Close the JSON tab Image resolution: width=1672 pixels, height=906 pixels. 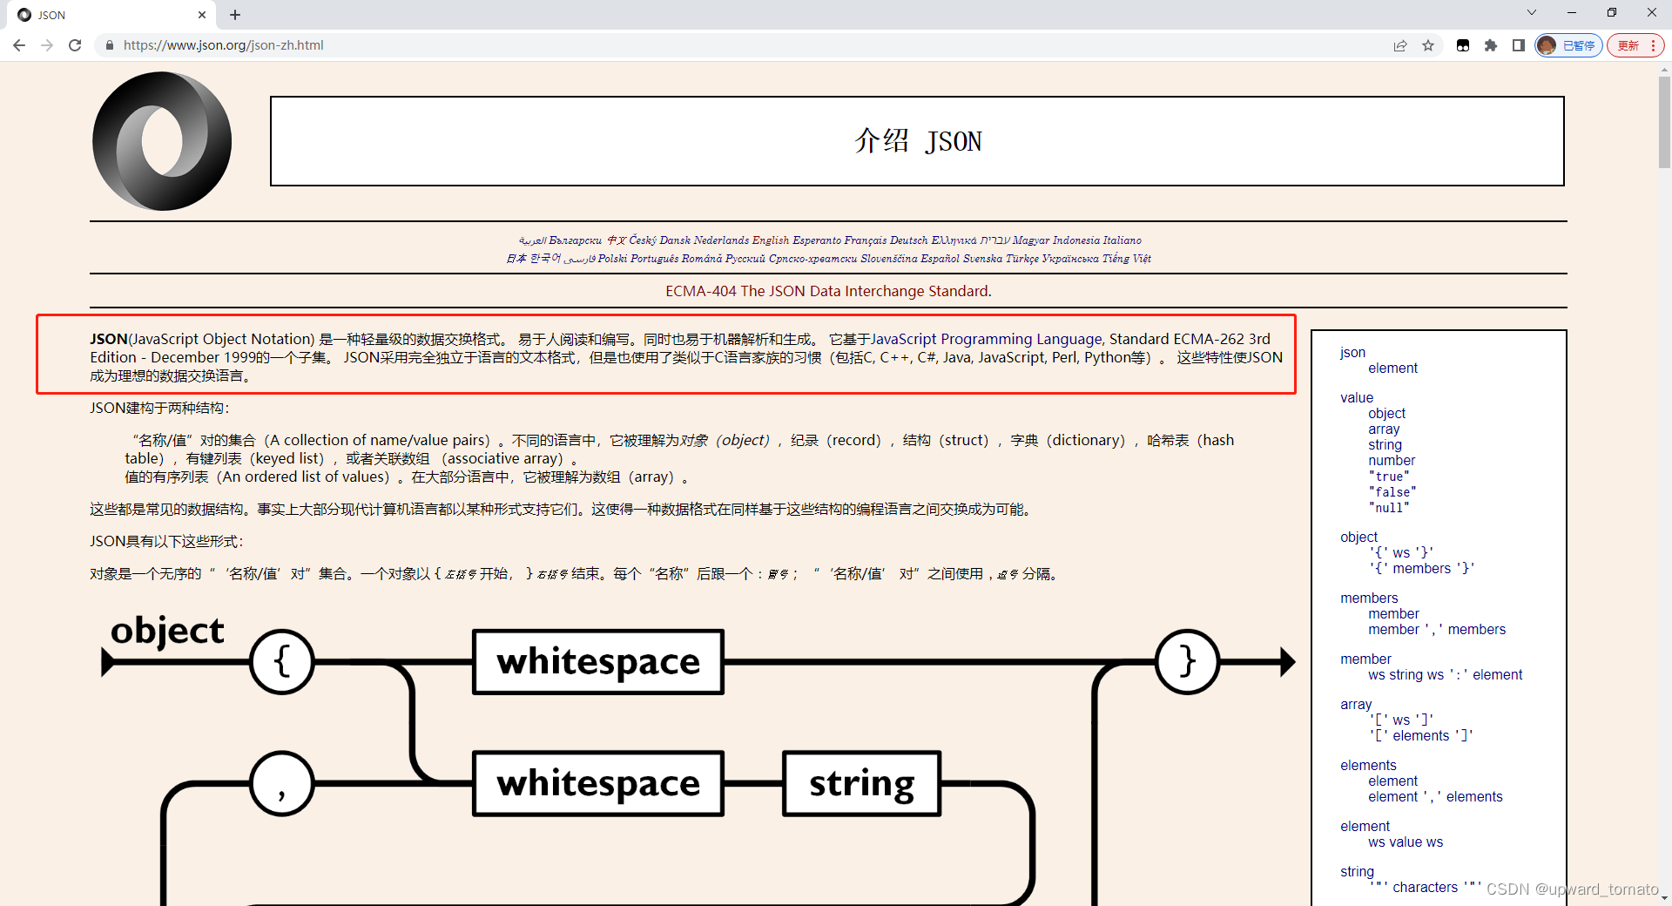tap(202, 15)
